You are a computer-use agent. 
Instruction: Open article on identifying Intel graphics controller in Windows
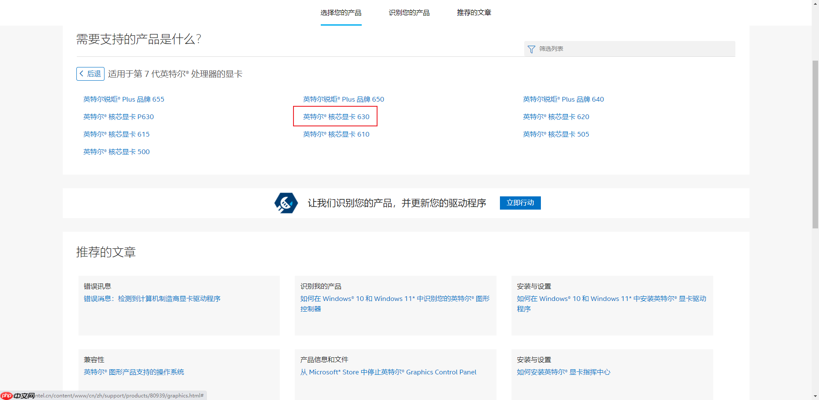(394, 304)
